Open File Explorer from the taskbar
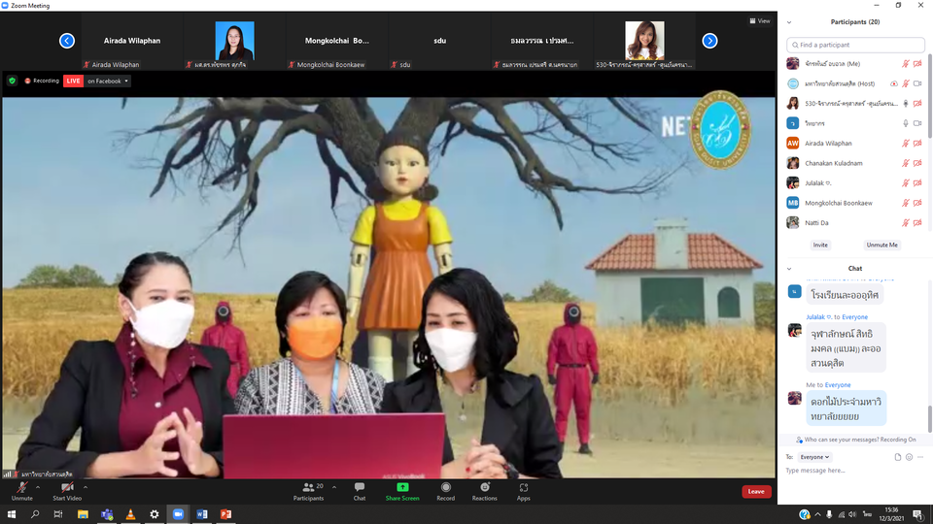Image resolution: width=933 pixels, height=524 pixels. point(83,514)
